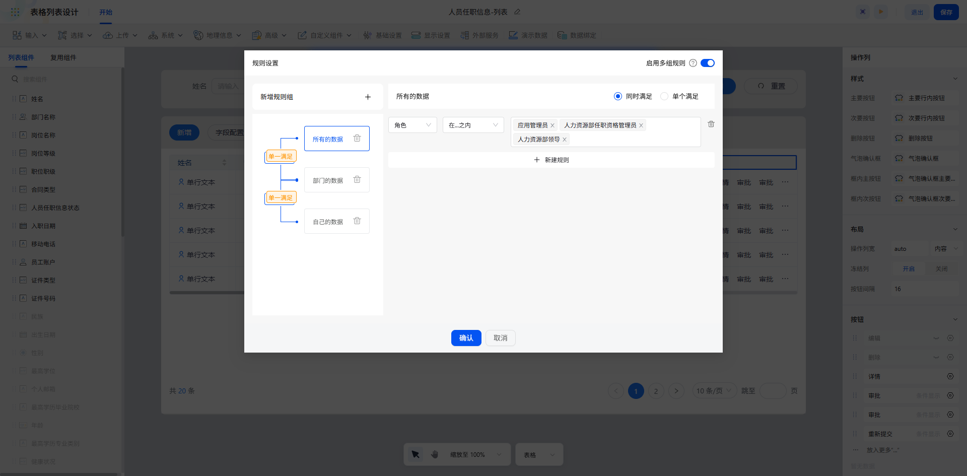The height and width of the screenshot is (476, 967).
Task: Collapse the 样式 section
Action: [955, 79]
